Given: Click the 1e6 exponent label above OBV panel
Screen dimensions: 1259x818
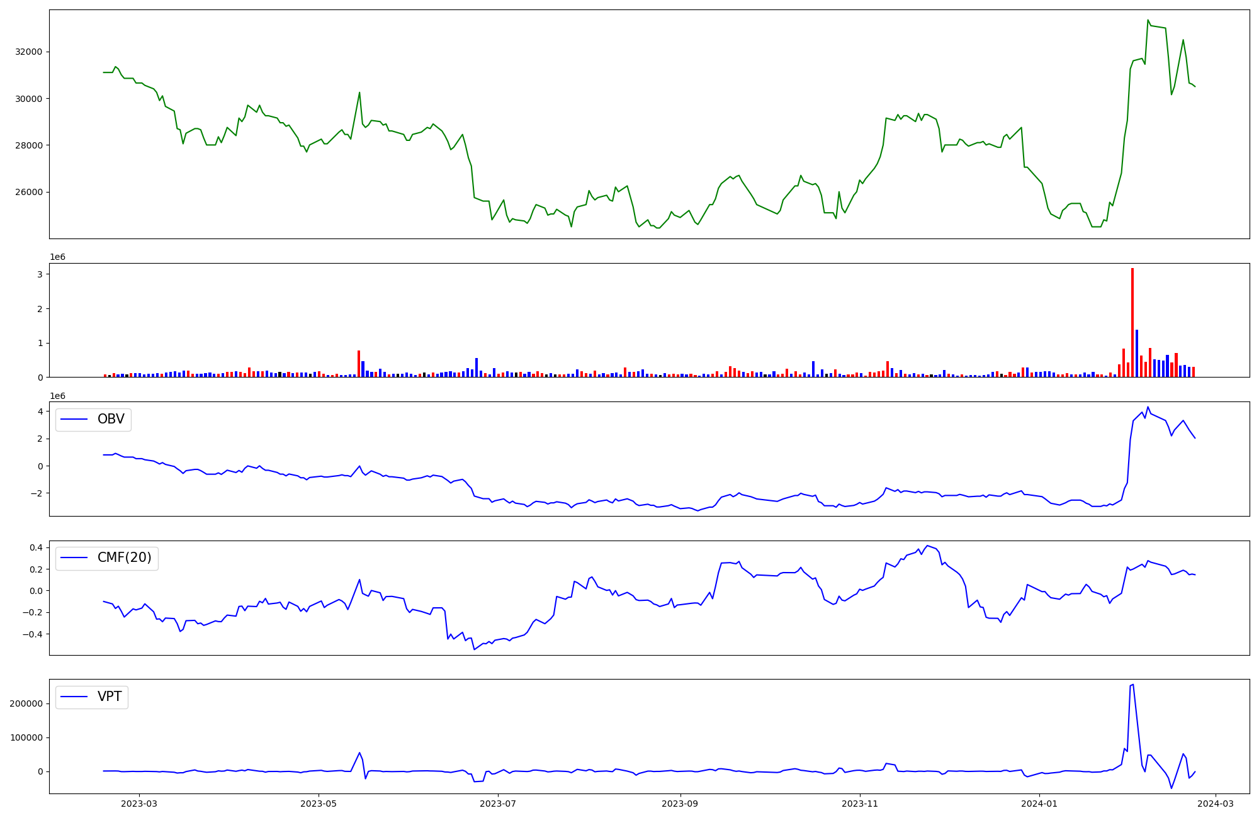Looking at the screenshot, I should point(57,396).
